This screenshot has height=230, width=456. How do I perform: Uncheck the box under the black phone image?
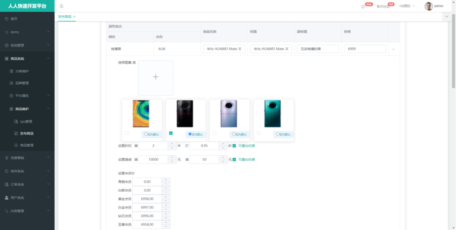pos(171,133)
